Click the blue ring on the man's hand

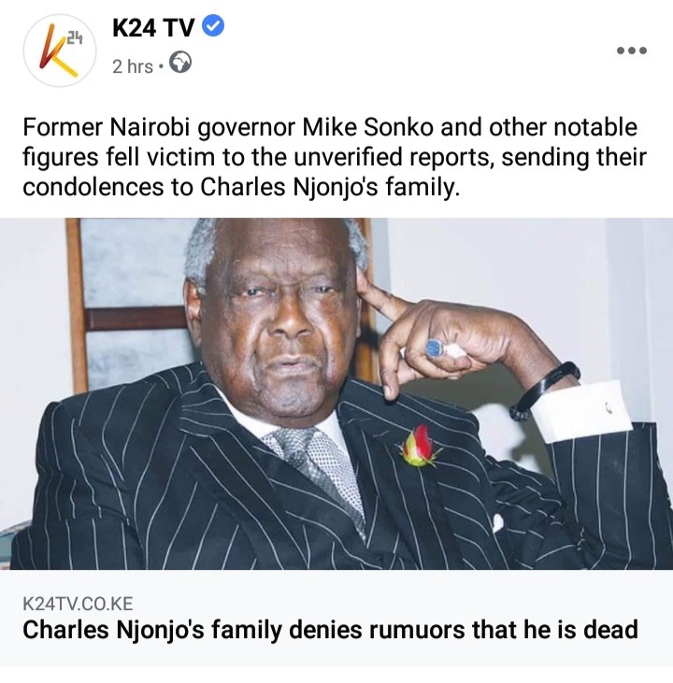[435, 348]
